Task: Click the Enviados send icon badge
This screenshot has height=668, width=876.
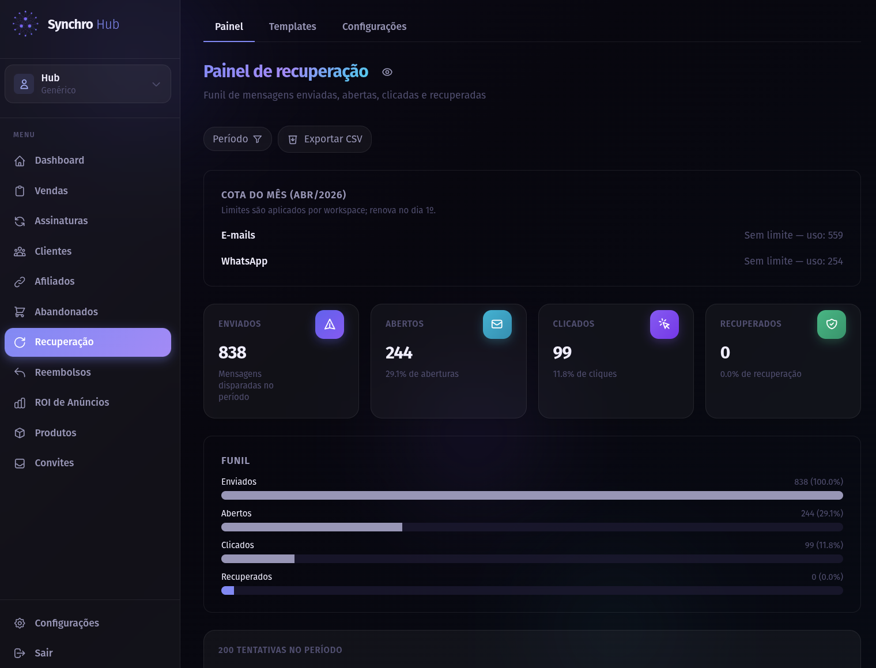Action: (330, 324)
